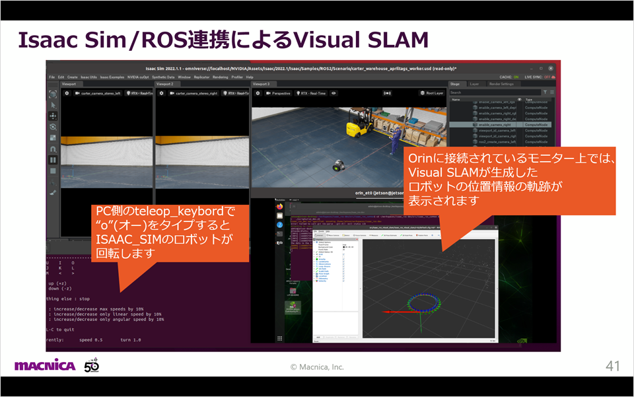This screenshot has height=397, width=634.
Task: Toggle the Loop closure display checkbox in RViz
Action: (x=343, y=266)
